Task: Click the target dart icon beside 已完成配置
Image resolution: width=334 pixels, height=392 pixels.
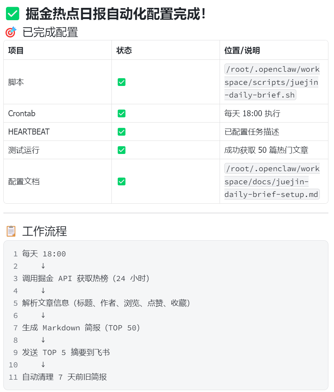Action: click(11, 32)
